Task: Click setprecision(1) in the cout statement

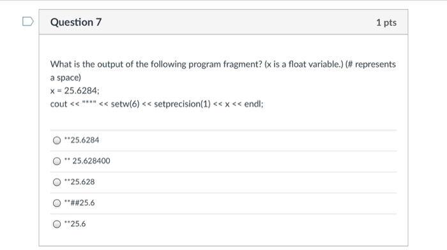Action: coord(182,104)
